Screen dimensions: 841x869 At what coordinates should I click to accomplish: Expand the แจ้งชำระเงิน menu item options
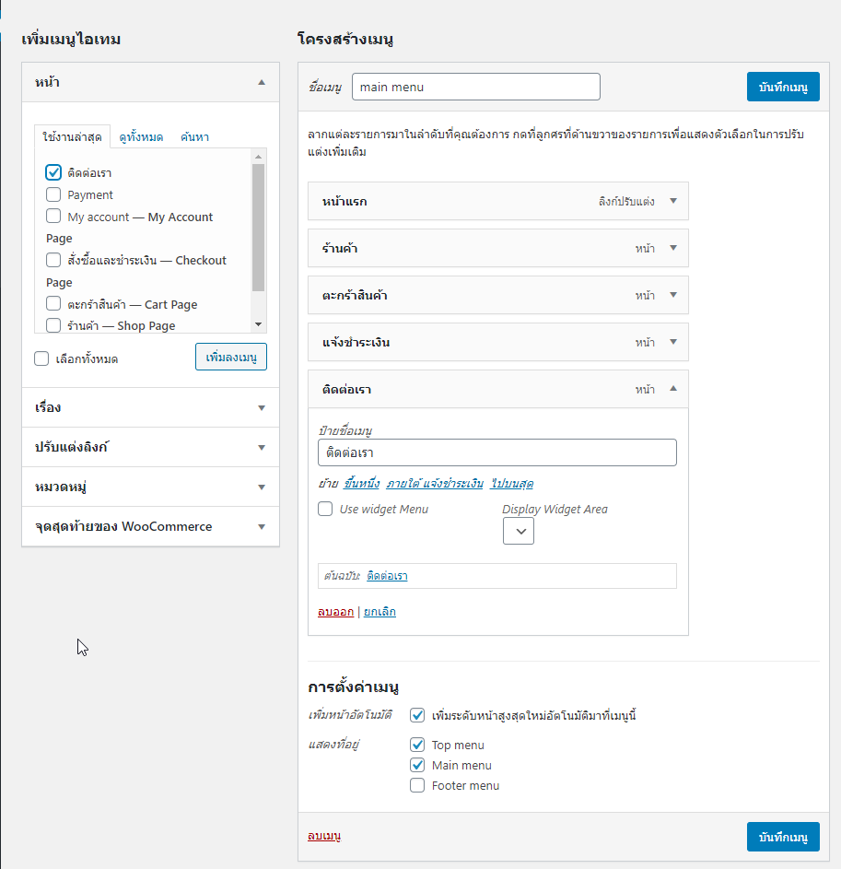point(673,343)
